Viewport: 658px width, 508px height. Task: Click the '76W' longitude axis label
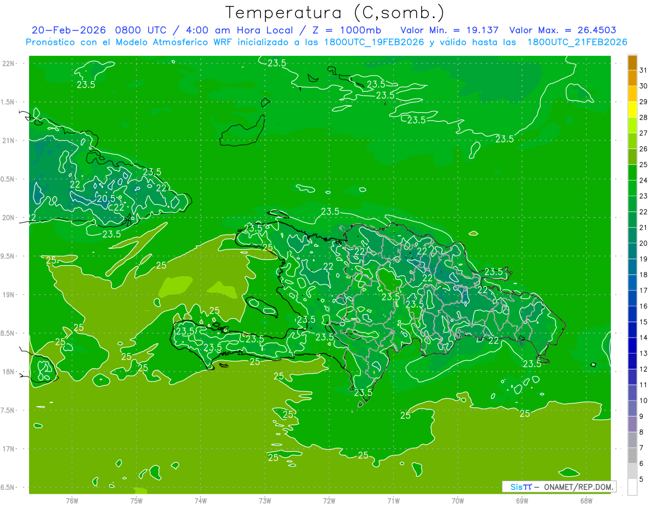pyautogui.click(x=72, y=501)
